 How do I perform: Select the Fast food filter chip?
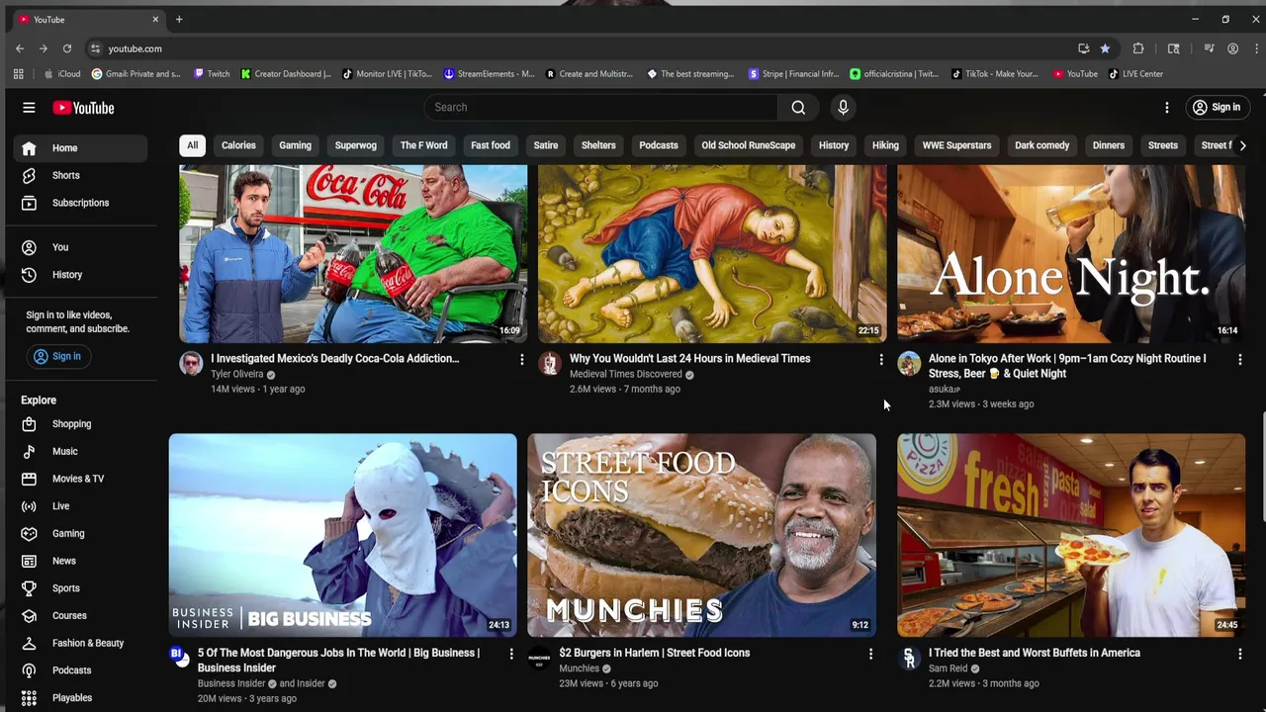coord(491,145)
